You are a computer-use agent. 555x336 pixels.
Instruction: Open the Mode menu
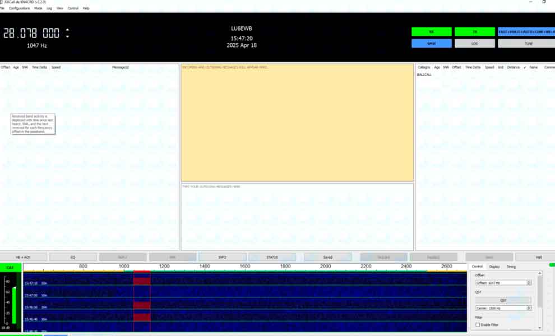pyautogui.click(x=38, y=8)
